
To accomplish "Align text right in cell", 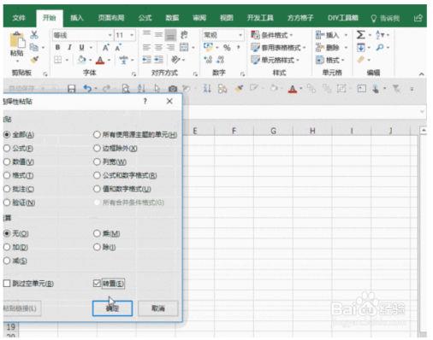I will click(170, 47).
